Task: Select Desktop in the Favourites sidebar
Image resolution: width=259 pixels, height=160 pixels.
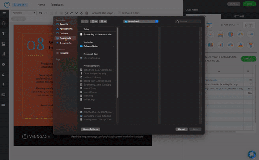Action: tap(64, 34)
